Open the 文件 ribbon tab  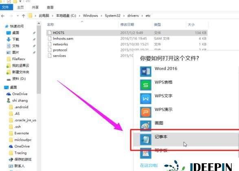pos(6,7)
